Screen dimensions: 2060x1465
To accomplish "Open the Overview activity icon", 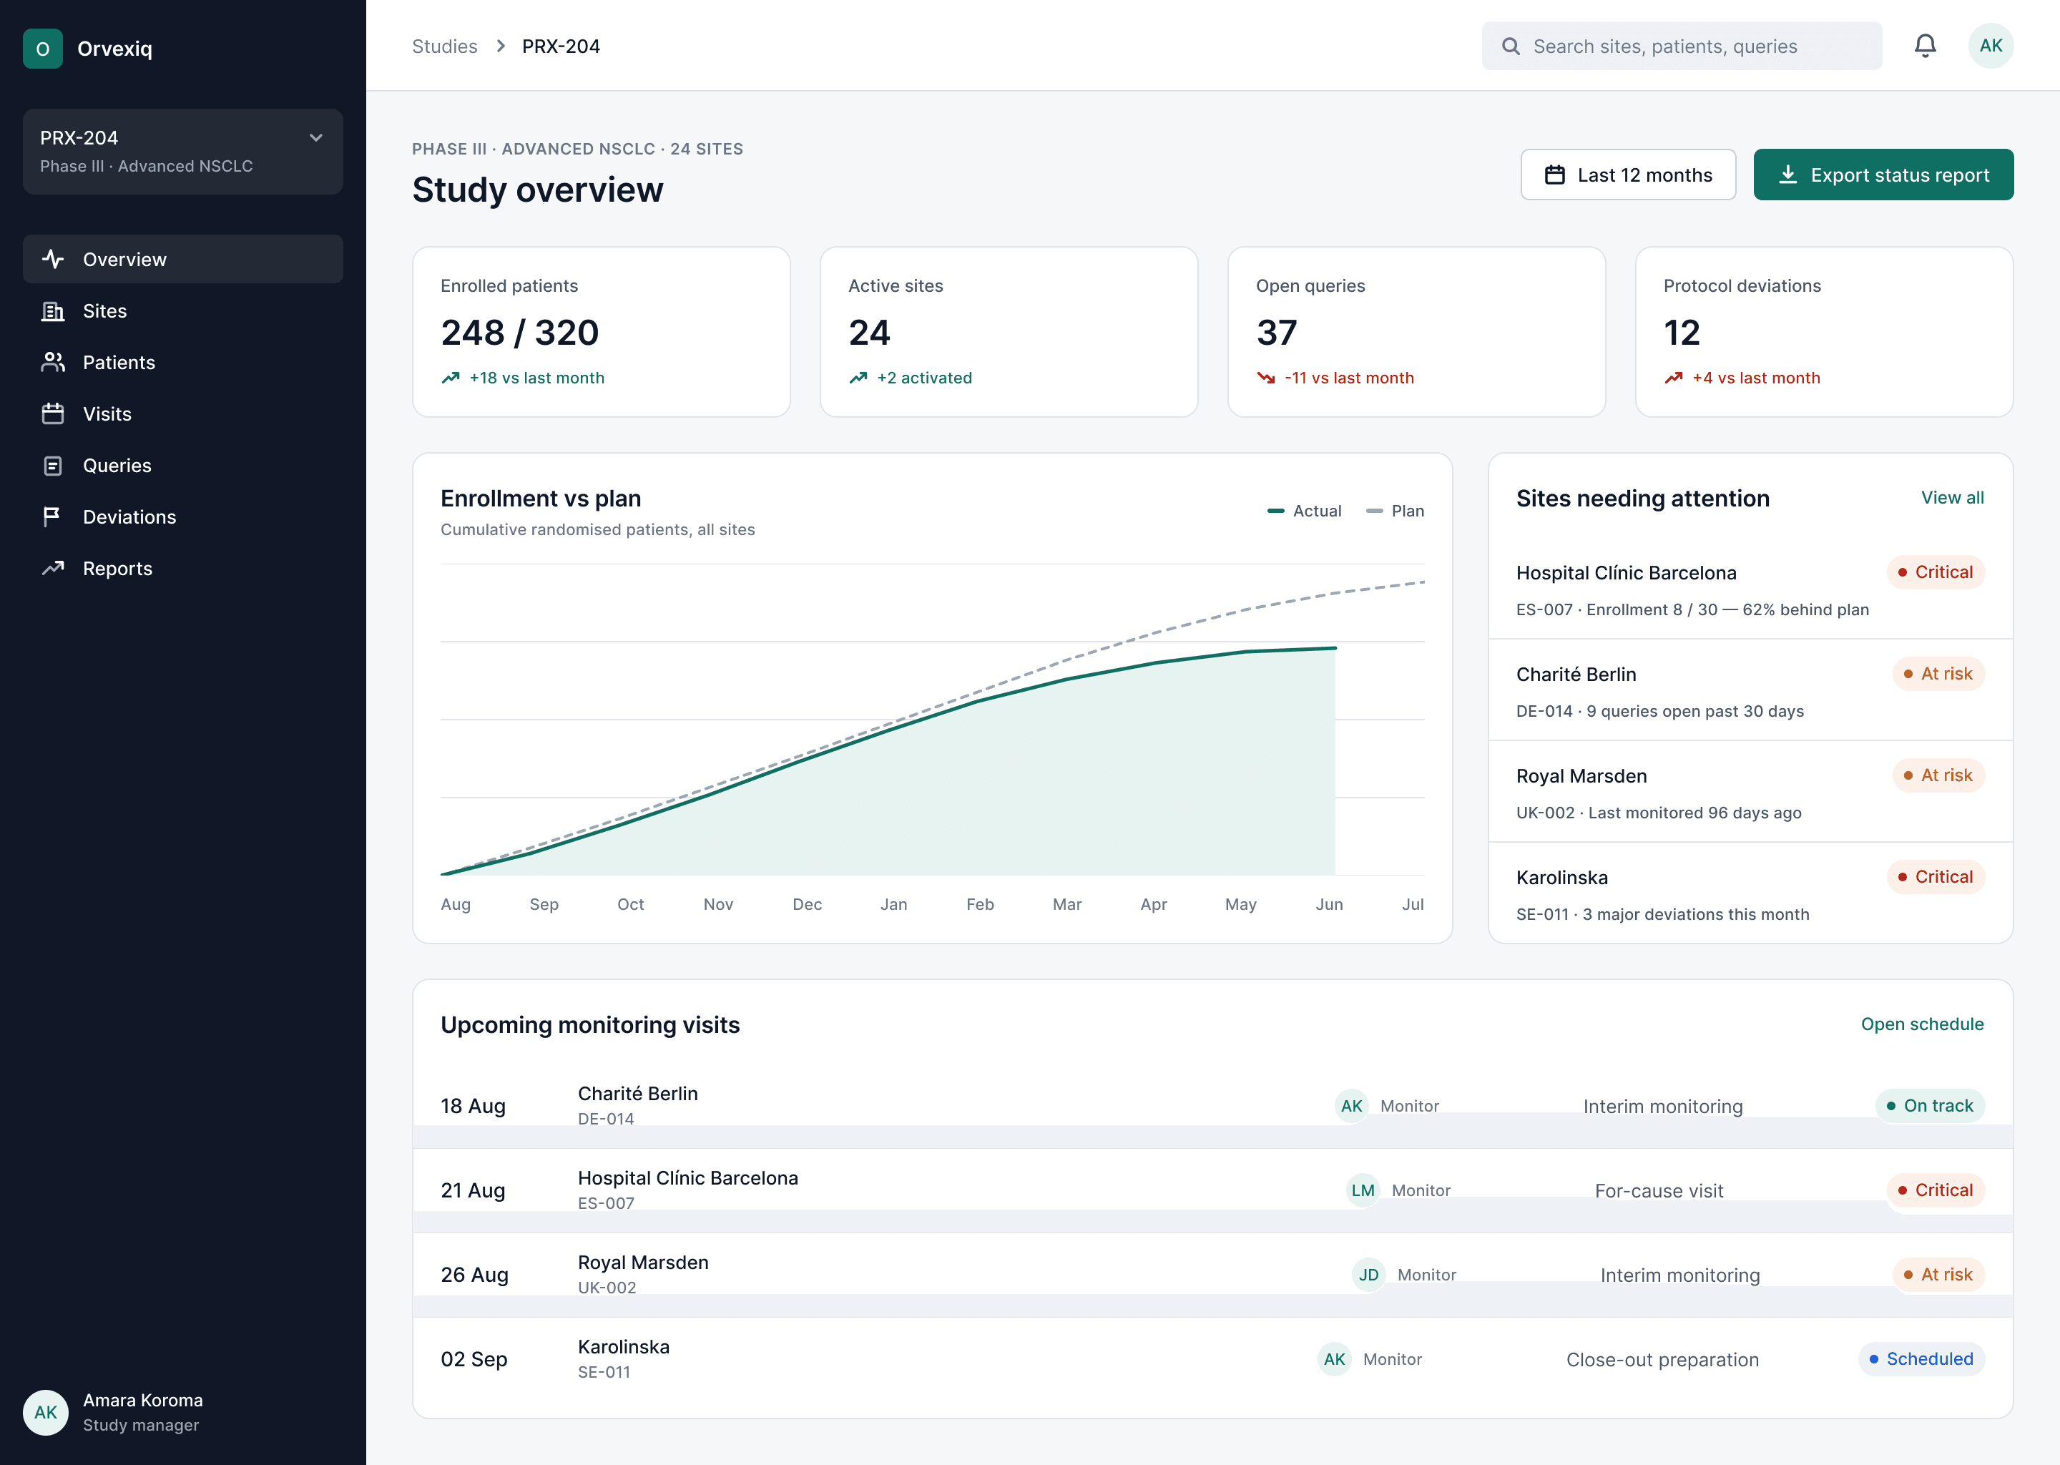I will (x=53, y=260).
